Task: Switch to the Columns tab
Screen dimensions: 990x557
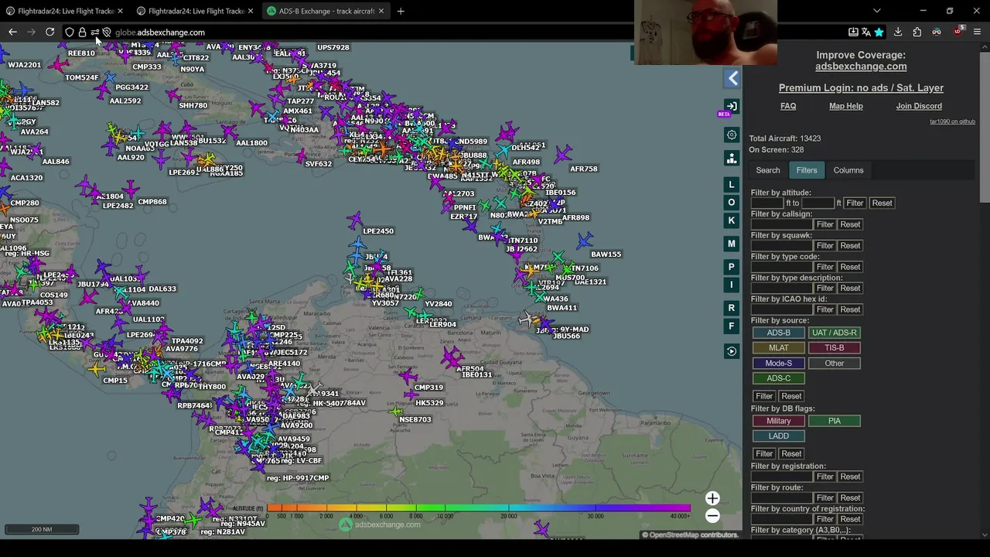Action: (x=848, y=170)
